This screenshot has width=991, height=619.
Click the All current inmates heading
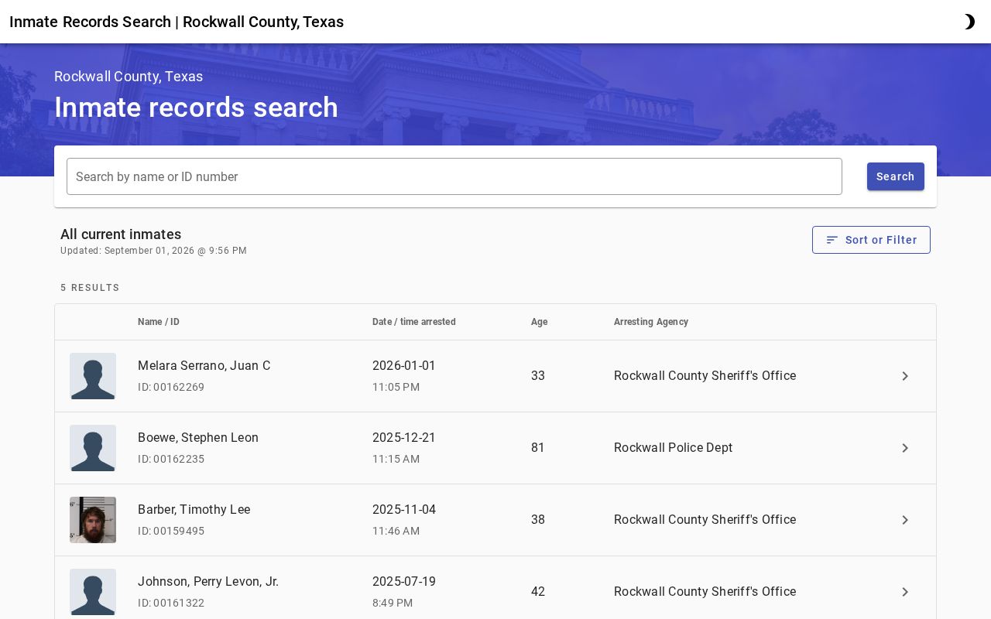pos(121,234)
